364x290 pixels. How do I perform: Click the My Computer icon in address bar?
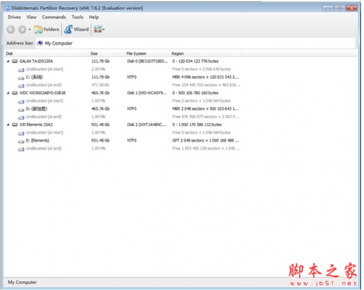pyautogui.click(x=40, y=43)
